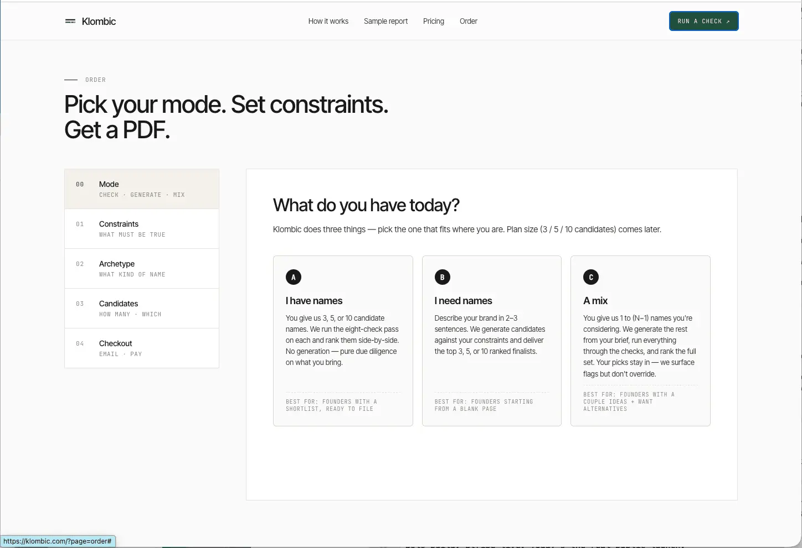Click the circled C badge icon
Viewport: 802px width, 548px height.
591,277
